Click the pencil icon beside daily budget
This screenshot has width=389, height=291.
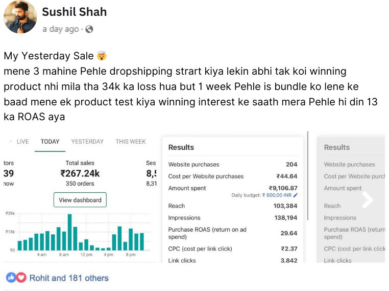coord(296,195)
